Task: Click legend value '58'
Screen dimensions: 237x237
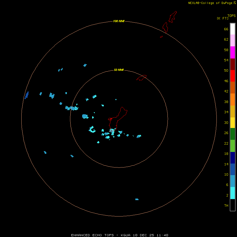Action: (226, 50)
